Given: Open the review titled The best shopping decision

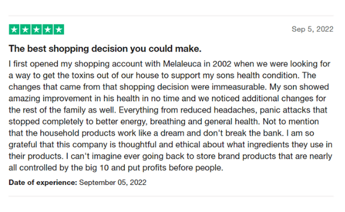Looking at the screenshot, I should (x=105, y=49).
